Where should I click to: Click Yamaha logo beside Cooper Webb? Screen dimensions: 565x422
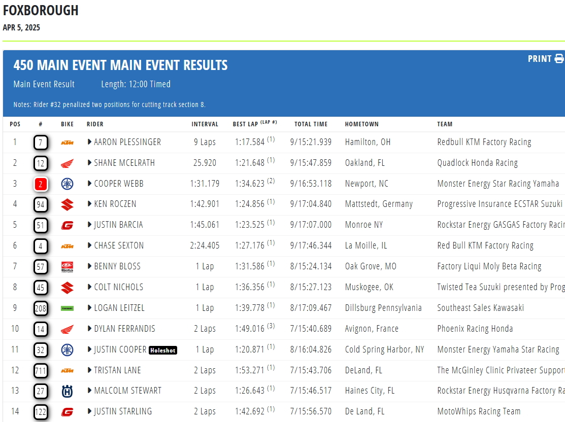pyautogui.click(x=68, y=184)
